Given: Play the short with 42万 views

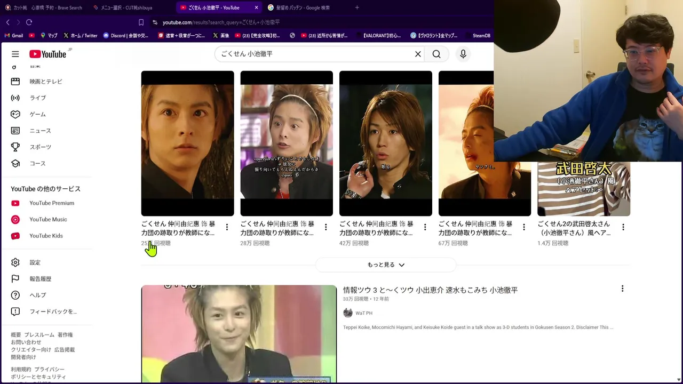Looking at the screenshot, I should 386,143.
